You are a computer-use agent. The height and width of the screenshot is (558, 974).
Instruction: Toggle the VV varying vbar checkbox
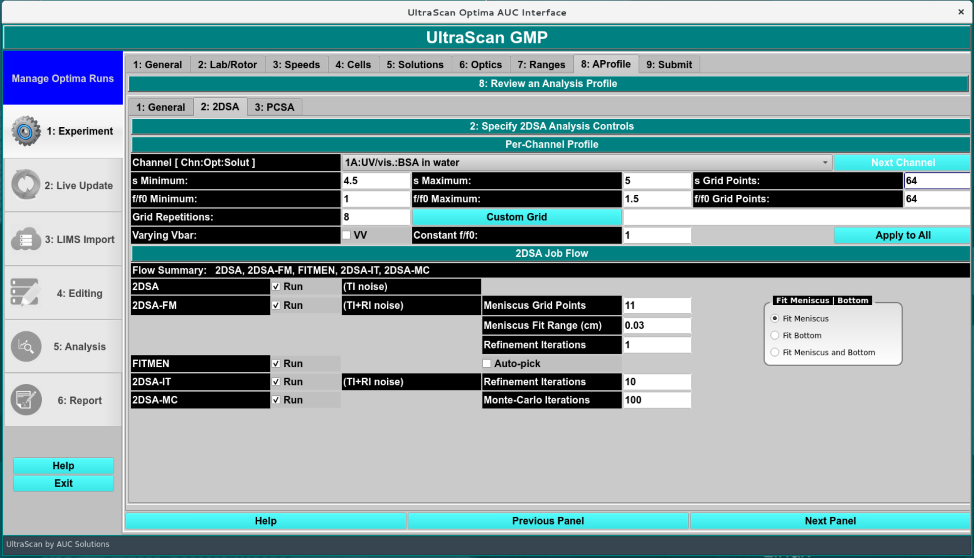tap(346, 235)
